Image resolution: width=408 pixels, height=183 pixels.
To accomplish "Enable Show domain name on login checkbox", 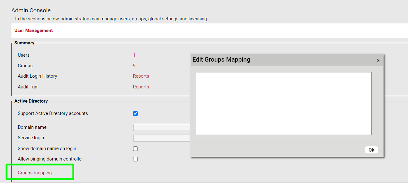I will pyautogui.click(x=135, y=148).
